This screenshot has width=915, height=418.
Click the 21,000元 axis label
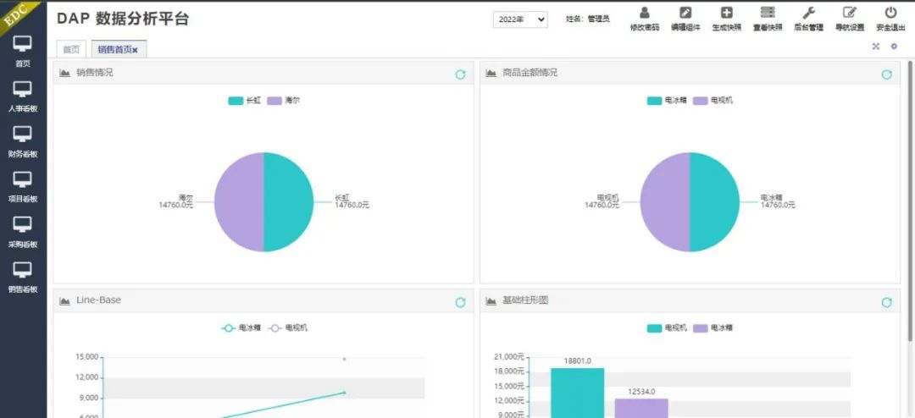(508, 357)
